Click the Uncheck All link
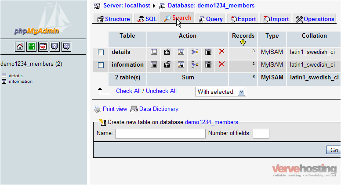This screenshot has height=185, width=341. (161, 91)
